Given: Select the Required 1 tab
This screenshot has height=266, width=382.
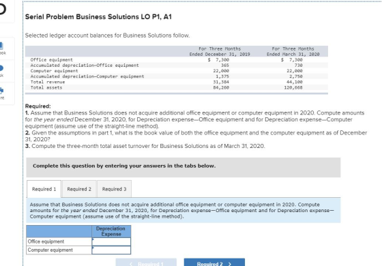Looking at the screenshot, I should 44,189.
